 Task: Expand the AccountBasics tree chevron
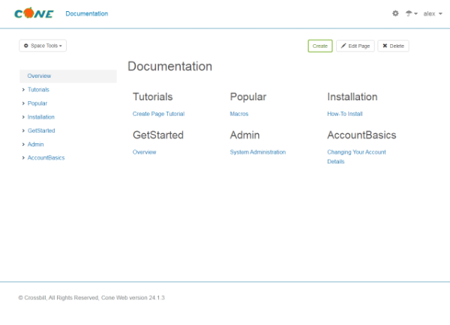coord(23,158)
